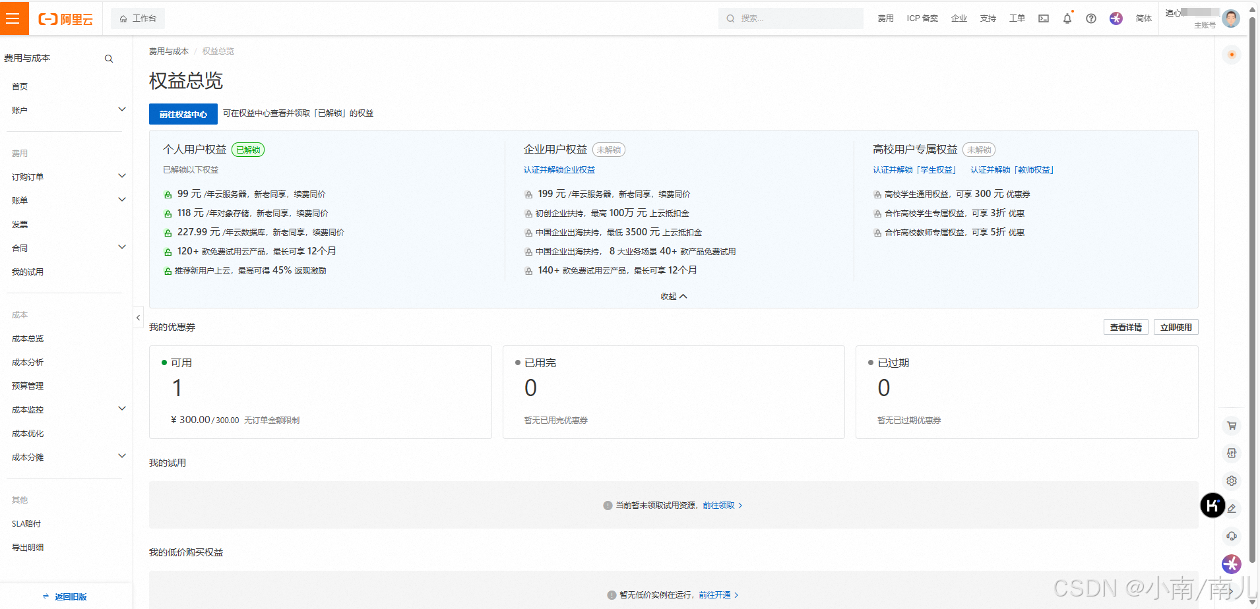
Task: Click the shopping cart icon on right rail
Action: pyautogui.click(x=1232, y=426)
